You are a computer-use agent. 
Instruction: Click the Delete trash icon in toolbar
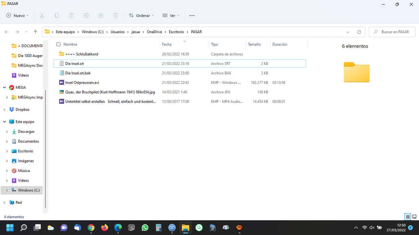coord(116,15)
